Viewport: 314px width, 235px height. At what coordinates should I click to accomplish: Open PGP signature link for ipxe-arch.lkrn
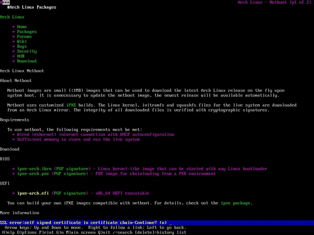pos(72,169)
